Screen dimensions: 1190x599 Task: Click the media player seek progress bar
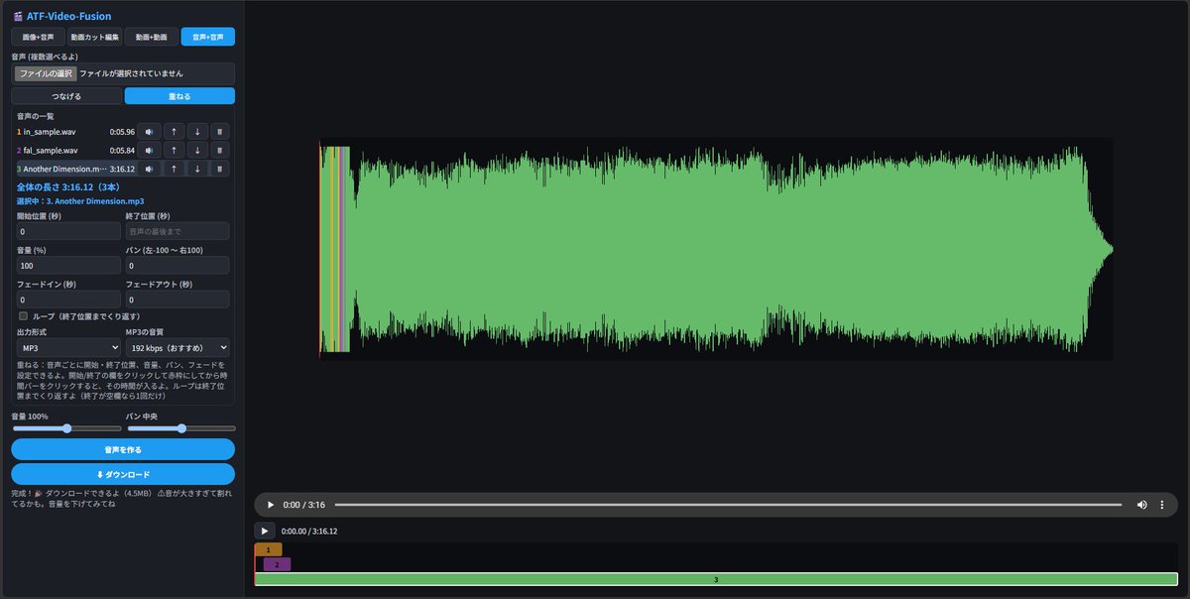728,505
